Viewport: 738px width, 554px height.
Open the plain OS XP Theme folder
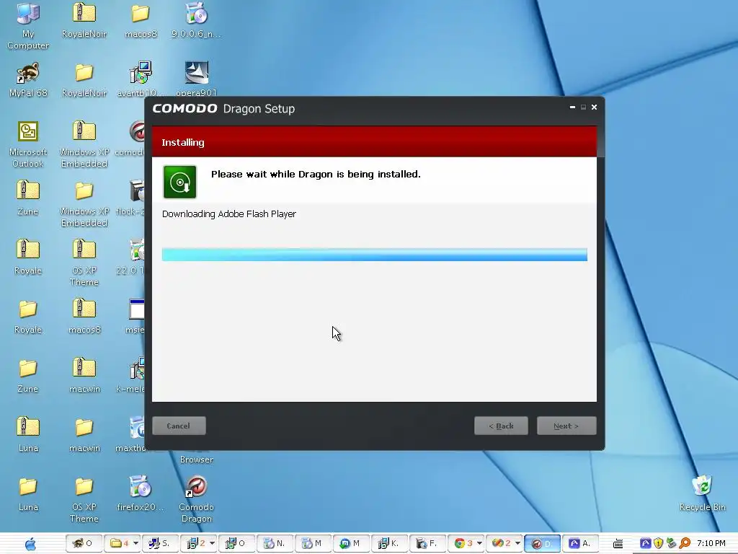point(84,499)
